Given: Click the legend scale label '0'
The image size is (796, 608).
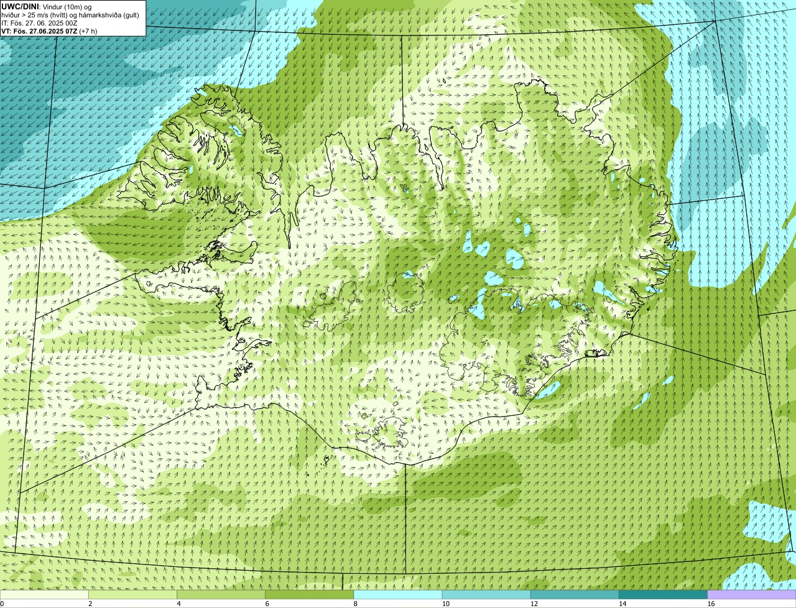Looking at the screenshot, I should [x=2, y=604].
